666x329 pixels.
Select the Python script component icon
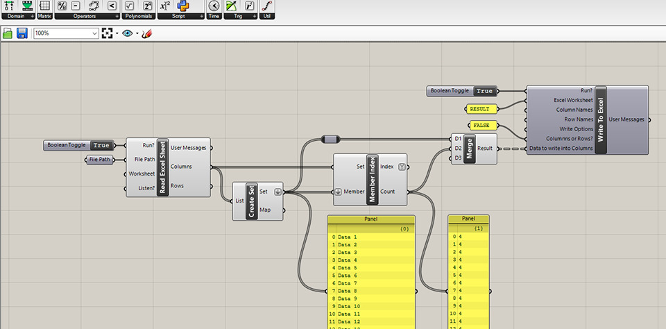click(x=183, y=6)
